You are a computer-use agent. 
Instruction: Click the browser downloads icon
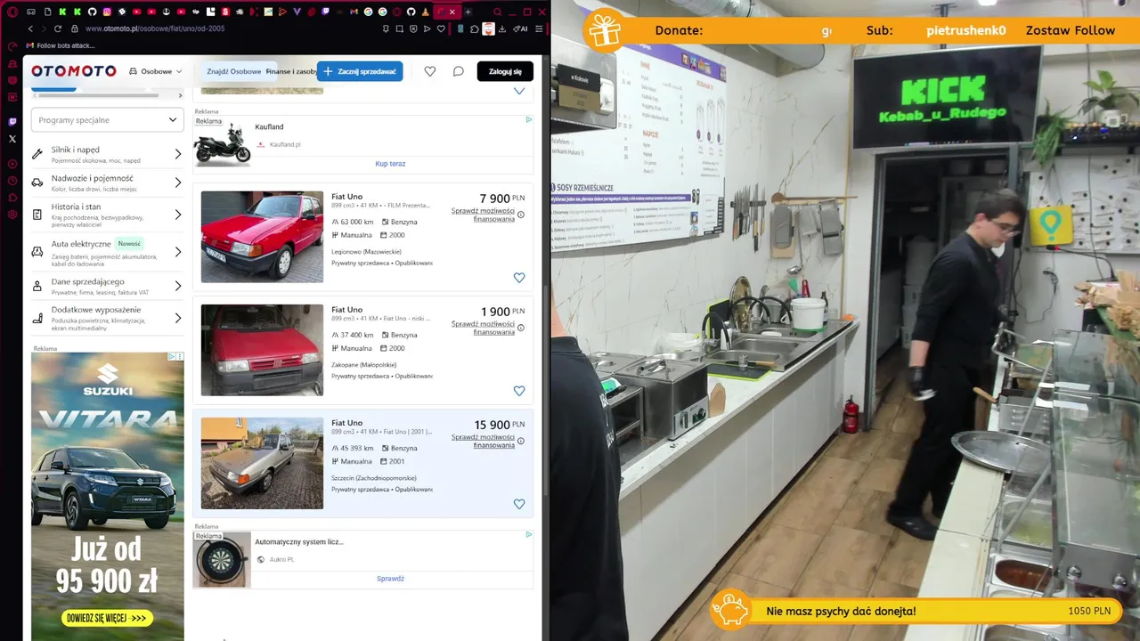pos(501,28)
